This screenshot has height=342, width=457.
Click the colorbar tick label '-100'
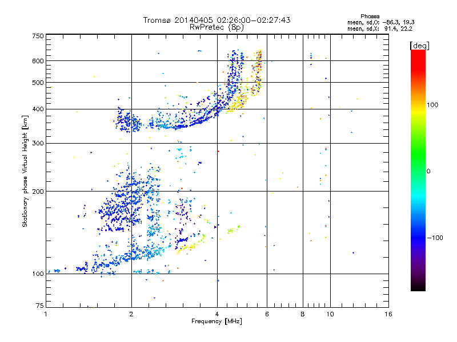click(x=435, y=238)
